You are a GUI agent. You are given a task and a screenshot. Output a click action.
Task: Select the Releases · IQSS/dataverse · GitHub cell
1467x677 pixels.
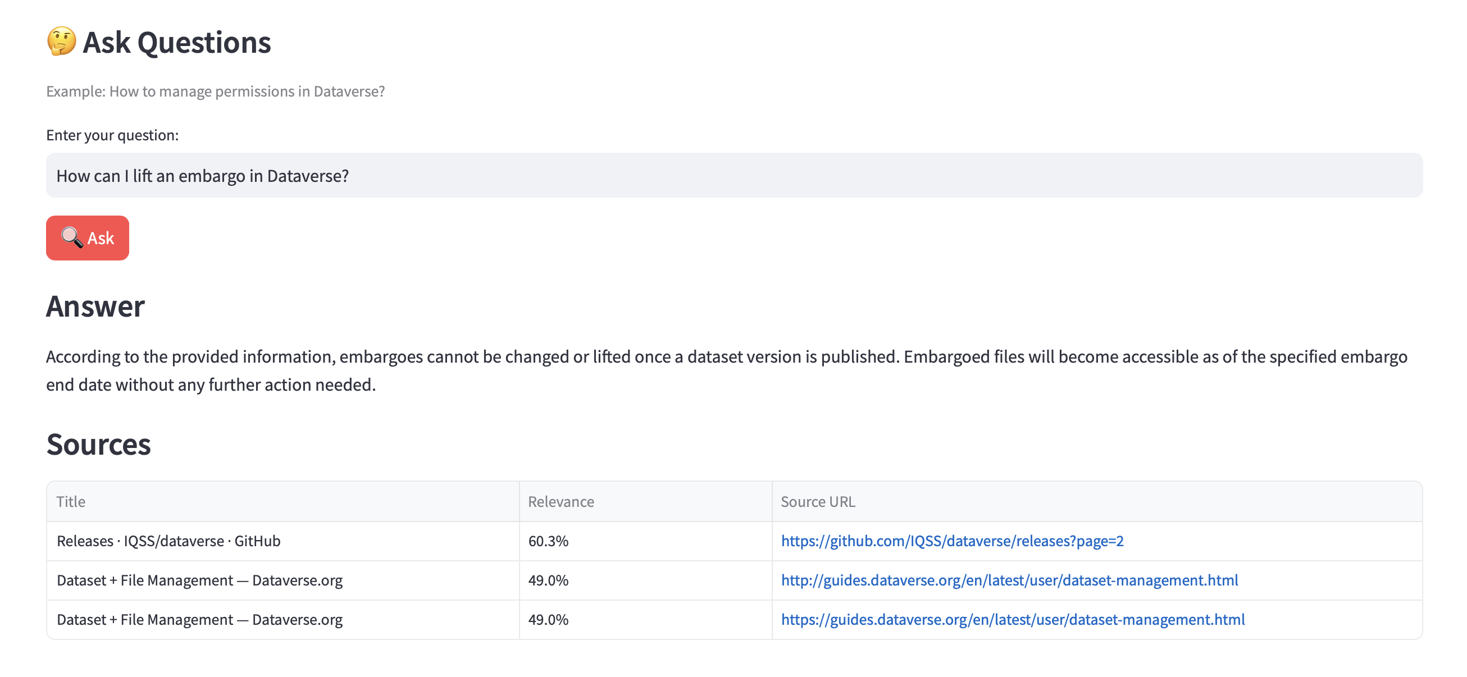pos(168,541)
